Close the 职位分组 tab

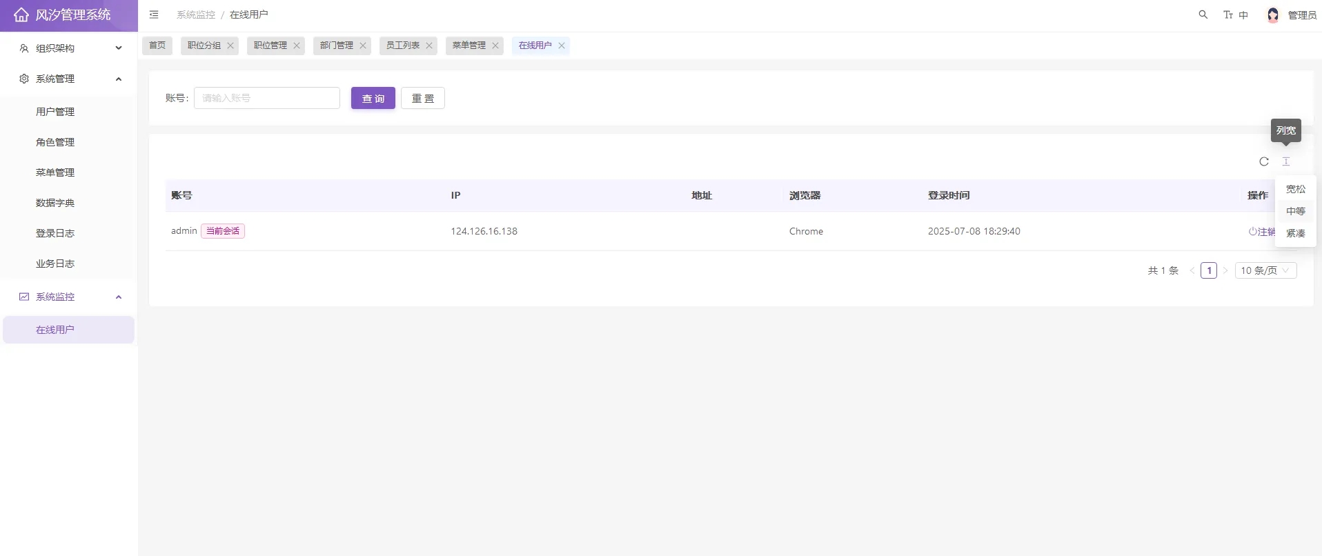230,46
